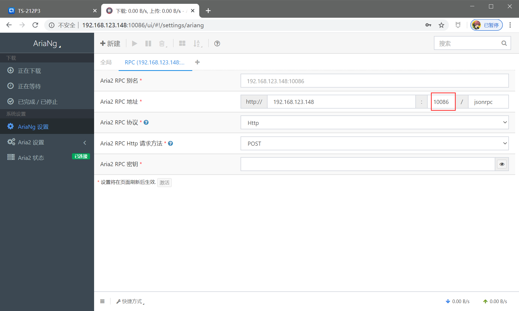Click the download speed 0.00 B/s indicator

point(457,301)
